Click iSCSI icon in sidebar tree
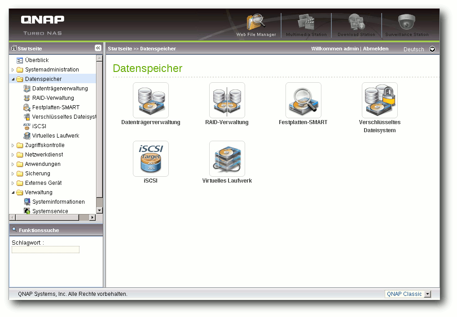Screen dimensions: 457x317 click(27, 126)
